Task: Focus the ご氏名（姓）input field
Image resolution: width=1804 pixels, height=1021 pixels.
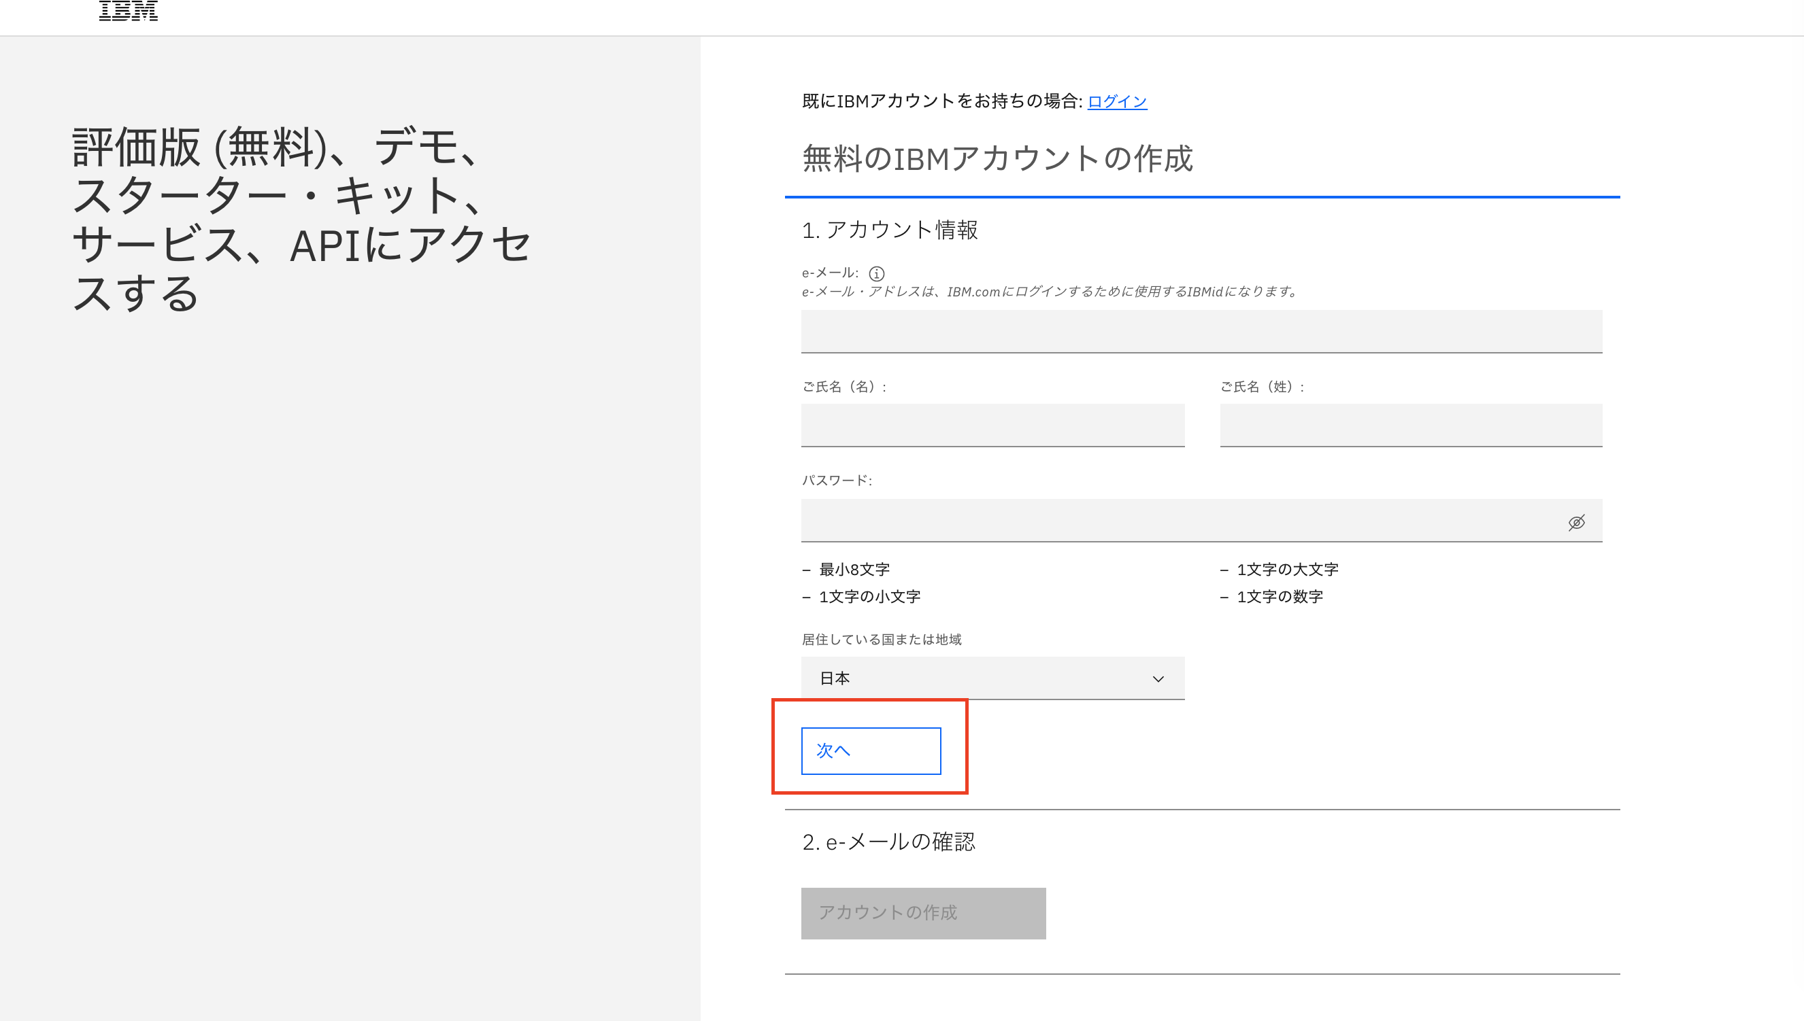Action: point(1410,425)
